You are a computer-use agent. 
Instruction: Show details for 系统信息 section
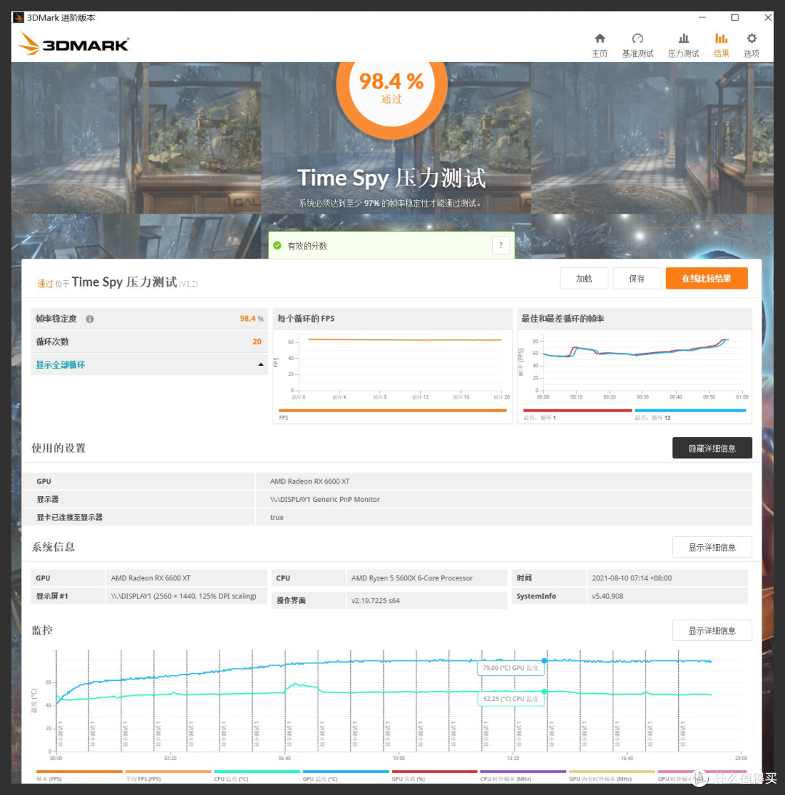point(712,547)
